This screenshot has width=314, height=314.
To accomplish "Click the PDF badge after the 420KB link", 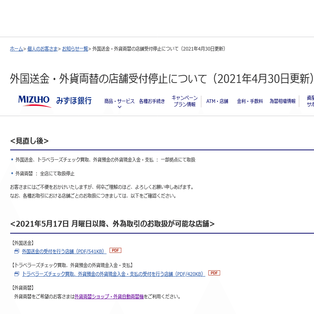I will (214, 273).
